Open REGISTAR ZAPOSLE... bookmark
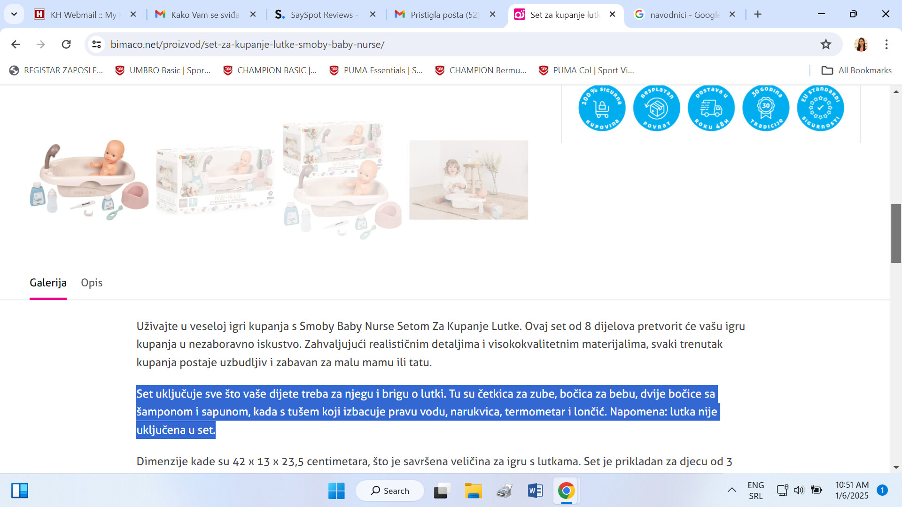 pos(56,70)
